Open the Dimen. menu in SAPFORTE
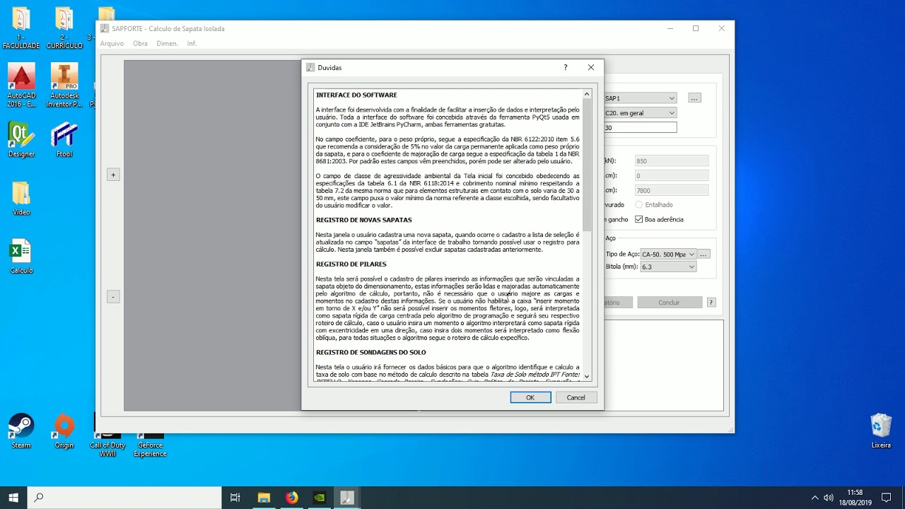905x509 pixels. click(168, 44)
